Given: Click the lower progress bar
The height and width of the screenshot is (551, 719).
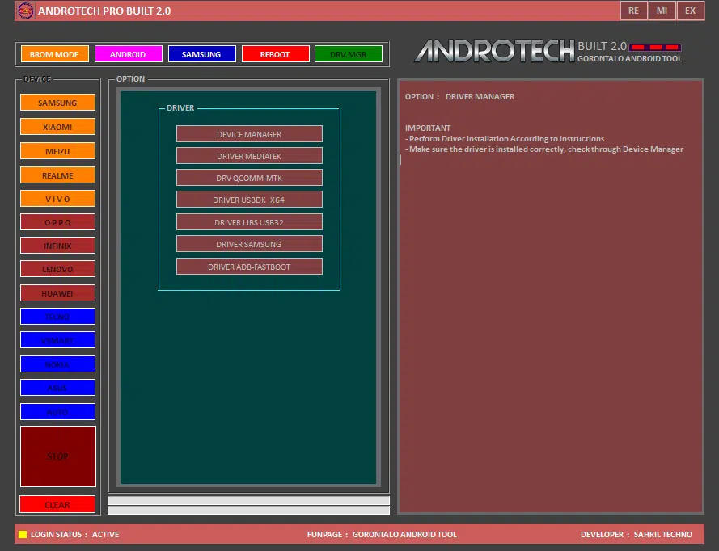Looking at the screenshot, I should (x=248, y=510).
